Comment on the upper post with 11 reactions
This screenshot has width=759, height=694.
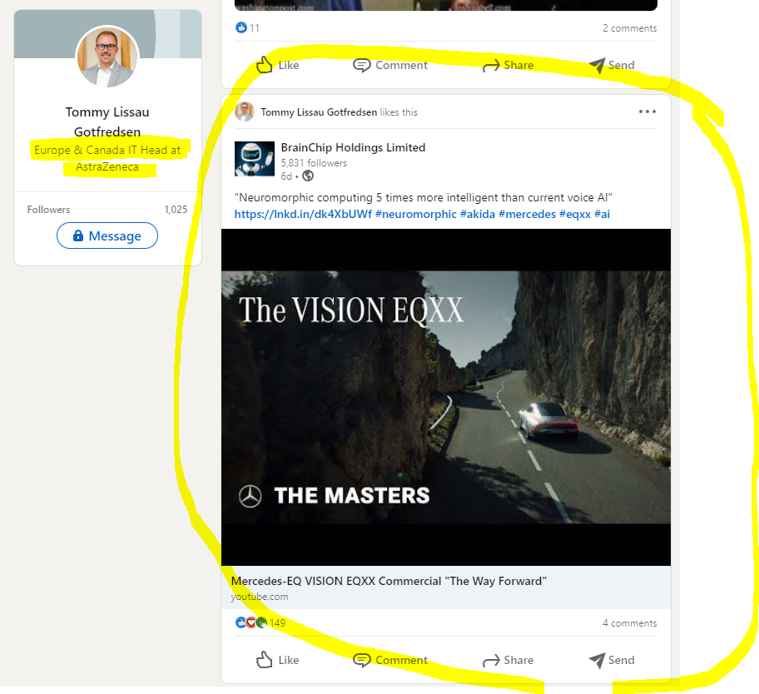point(390,65)
